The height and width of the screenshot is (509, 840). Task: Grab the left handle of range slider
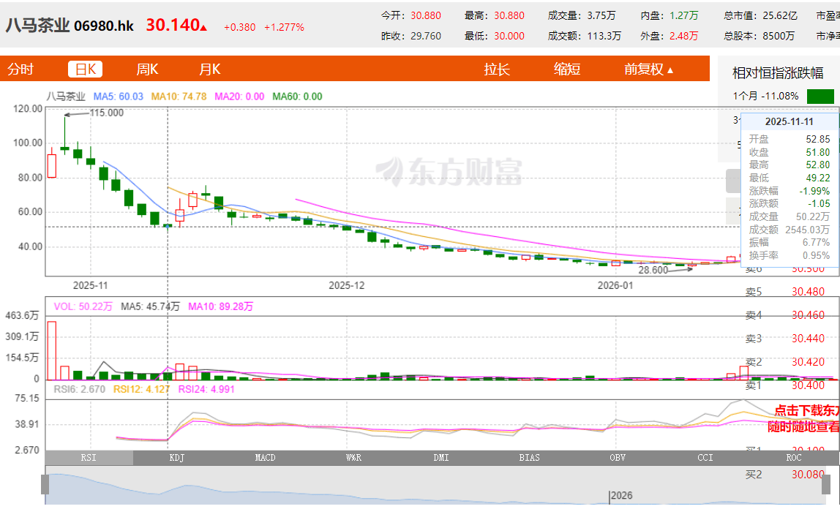click(x=45, y=484)
